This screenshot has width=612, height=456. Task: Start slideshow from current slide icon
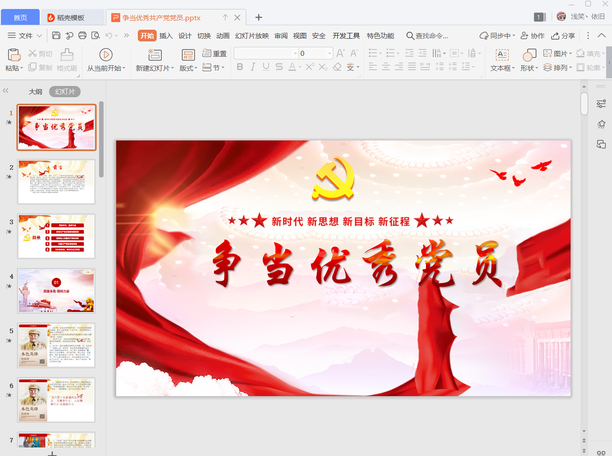click(x=106, y=55)
